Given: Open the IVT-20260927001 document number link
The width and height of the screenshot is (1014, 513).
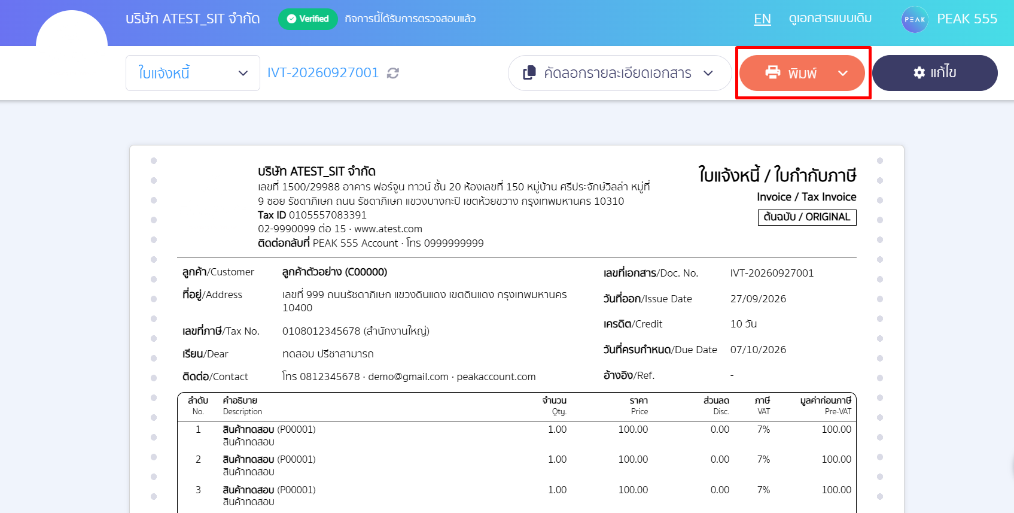Looking at the screenshot, I should tap(323, 73).
